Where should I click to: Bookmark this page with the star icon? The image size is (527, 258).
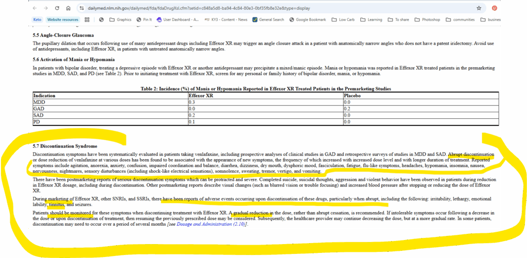[479, 9]
